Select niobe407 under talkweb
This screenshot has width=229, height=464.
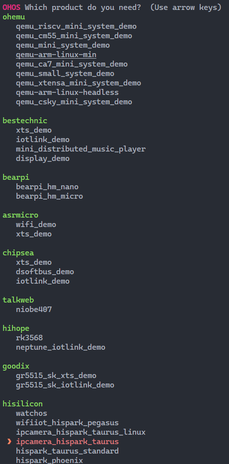pos(34,309)
